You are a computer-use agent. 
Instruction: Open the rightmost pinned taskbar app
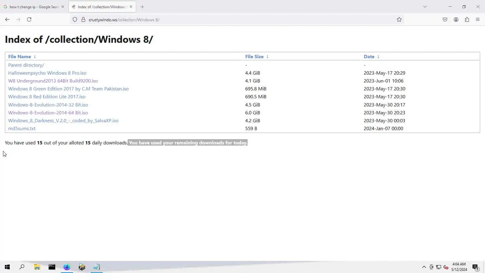97,267
